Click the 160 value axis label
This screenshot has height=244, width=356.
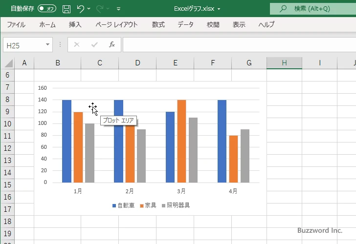(x=42, y=88)
